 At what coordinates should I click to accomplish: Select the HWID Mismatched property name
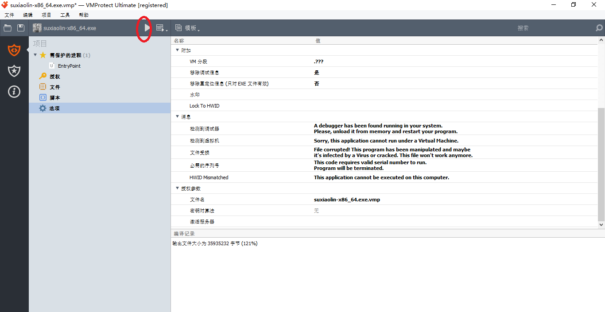click(209, 177)
